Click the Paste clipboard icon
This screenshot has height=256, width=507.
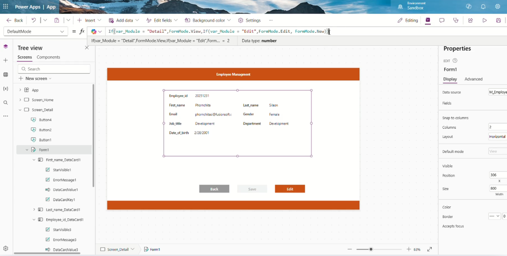coord(56,20)
